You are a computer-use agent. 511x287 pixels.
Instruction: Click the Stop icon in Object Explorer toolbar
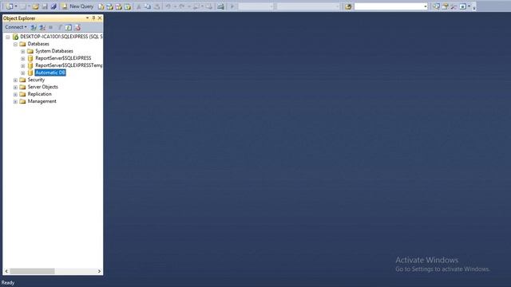(50, 27)
